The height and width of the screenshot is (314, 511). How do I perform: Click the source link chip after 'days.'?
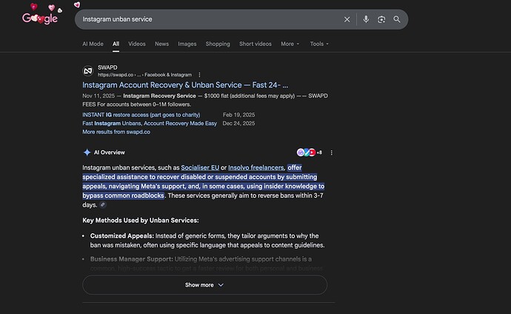point(103,205)
